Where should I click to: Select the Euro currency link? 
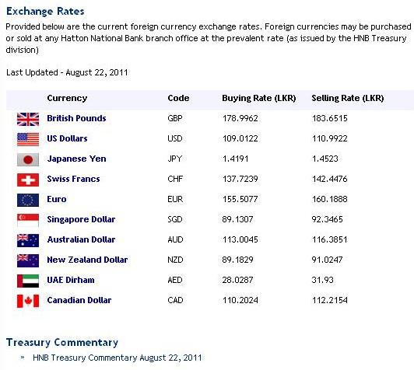click(57, 199)
